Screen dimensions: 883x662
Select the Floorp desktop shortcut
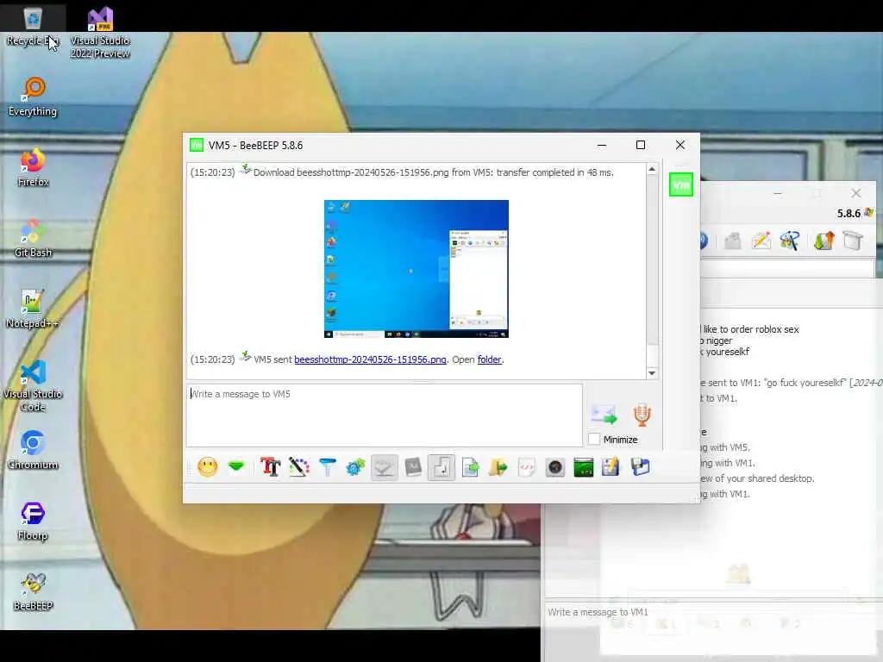click(x=33, y=521)
